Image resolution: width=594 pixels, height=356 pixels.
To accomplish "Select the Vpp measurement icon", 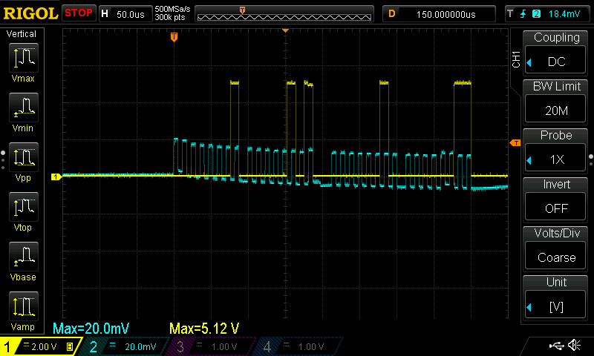I will 24,157.
